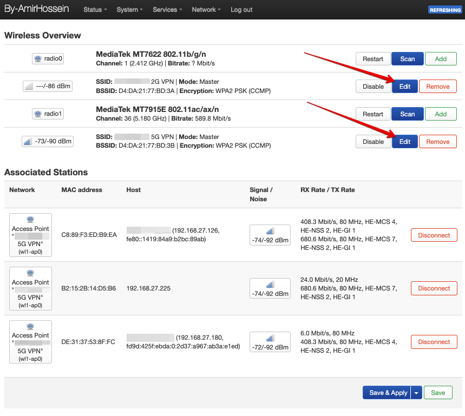Open the Network dropdown menu

click(206, 10)
